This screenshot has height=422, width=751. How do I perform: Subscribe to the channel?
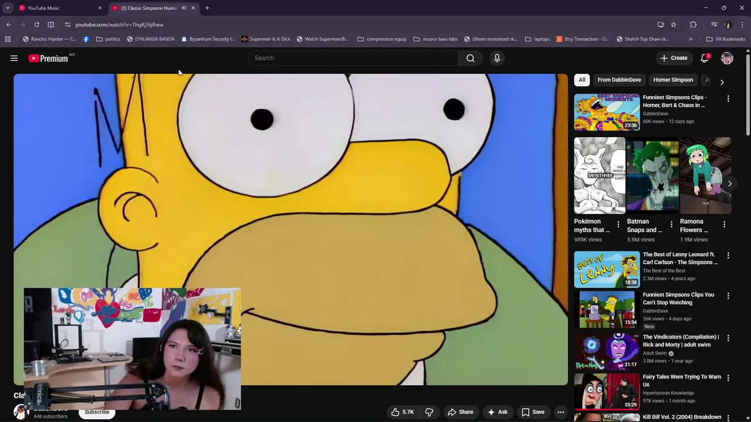pos(97,412)
